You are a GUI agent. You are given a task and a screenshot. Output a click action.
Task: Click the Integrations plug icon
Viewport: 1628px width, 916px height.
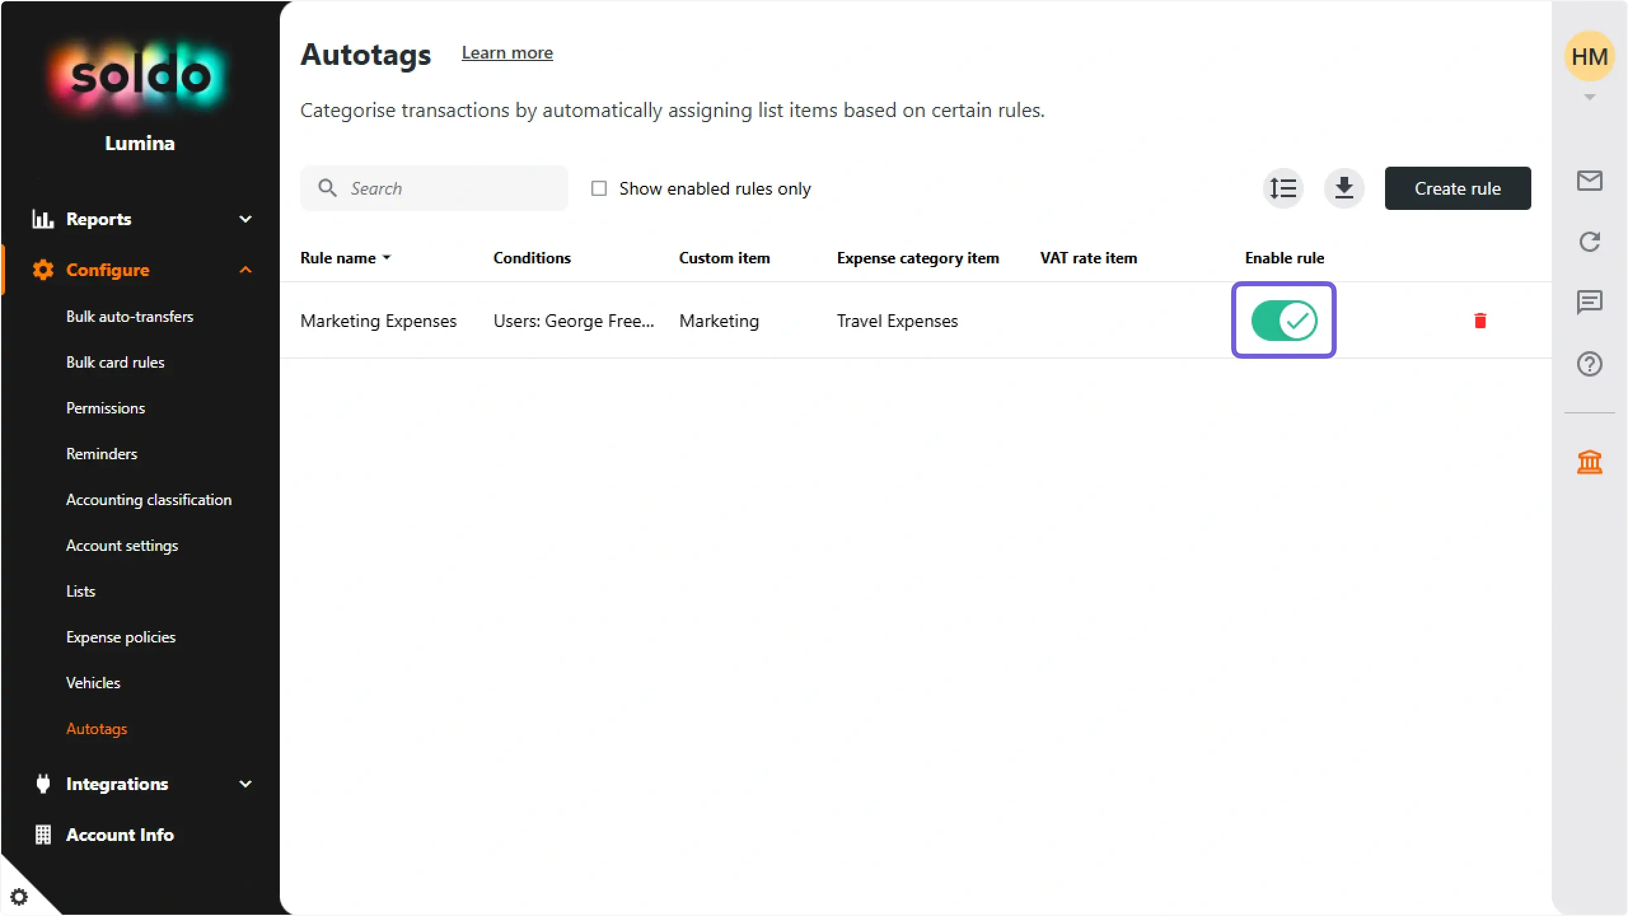tap(43, 784)
